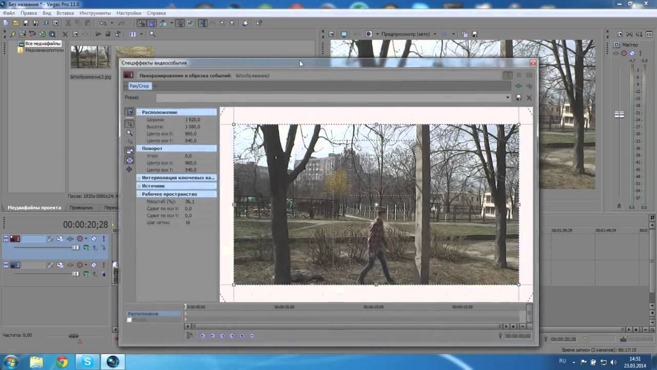Select the Normal edit tool in Pan/Crop sidebar
Image resolution: width=657 pixels, height=370 pixels.
129,124
